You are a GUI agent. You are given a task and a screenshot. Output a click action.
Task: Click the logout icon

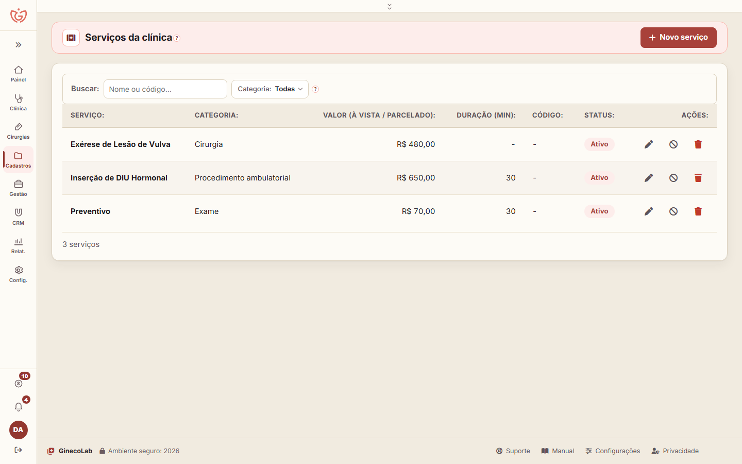pyautogui.click(x=19, y=450)
